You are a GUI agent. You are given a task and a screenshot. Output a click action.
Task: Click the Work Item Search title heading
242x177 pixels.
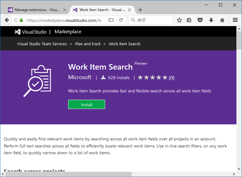(x=100, y=67)
